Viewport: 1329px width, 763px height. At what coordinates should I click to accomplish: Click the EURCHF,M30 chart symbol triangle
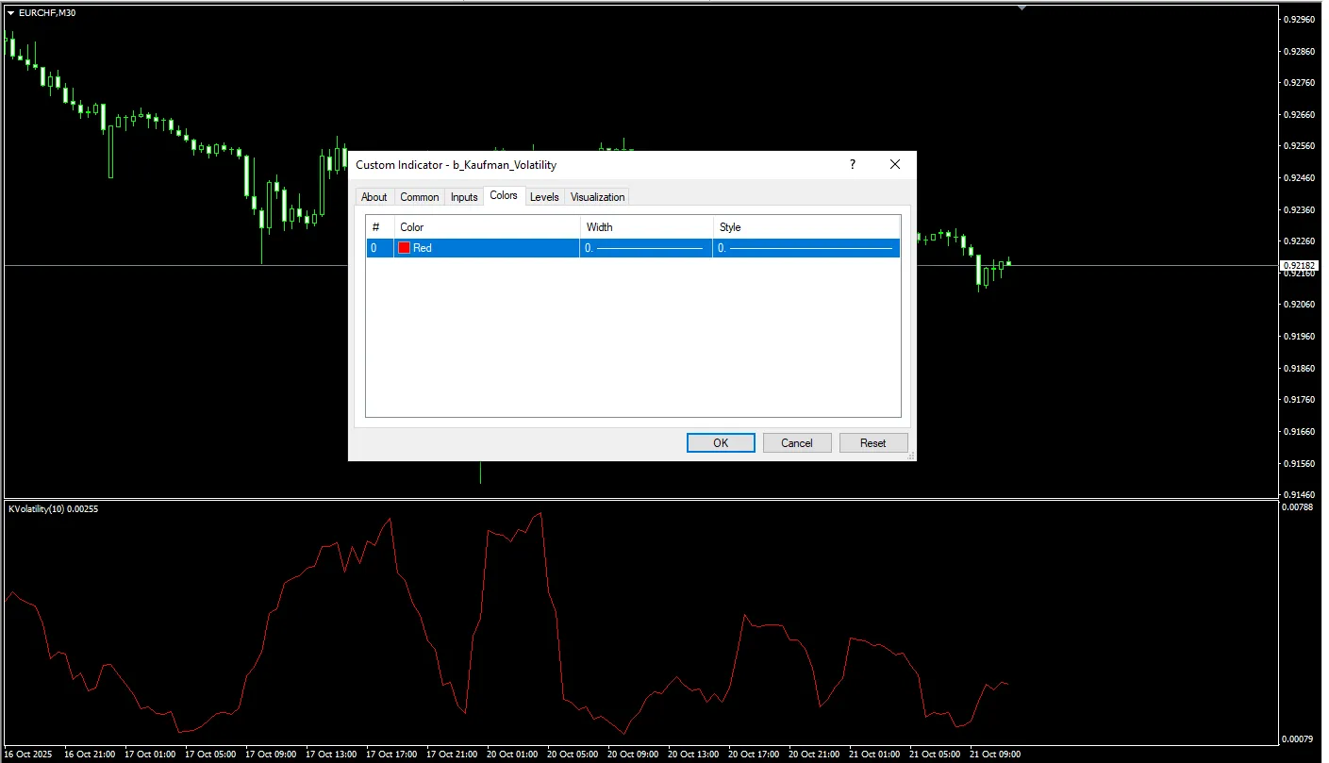pyautogui.click(x=10, y=13)
